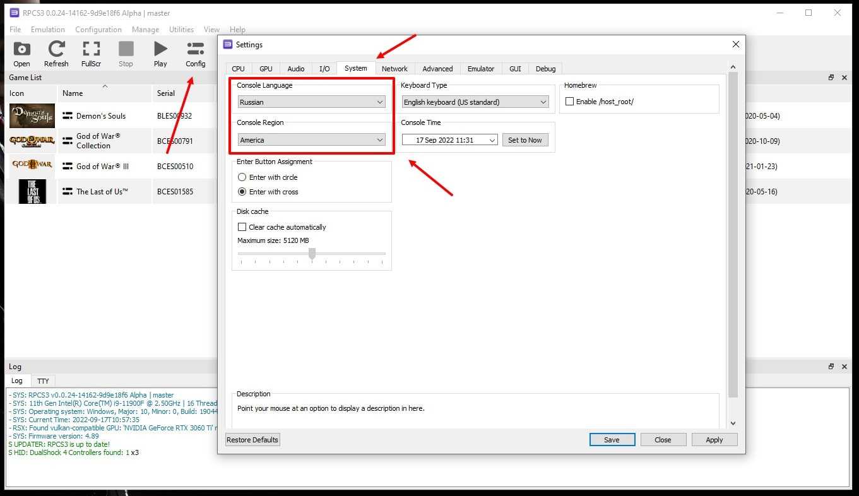Click the disk cache maximum size slider
This screenshot has height=496, width=859.
[x=312, y=254]
